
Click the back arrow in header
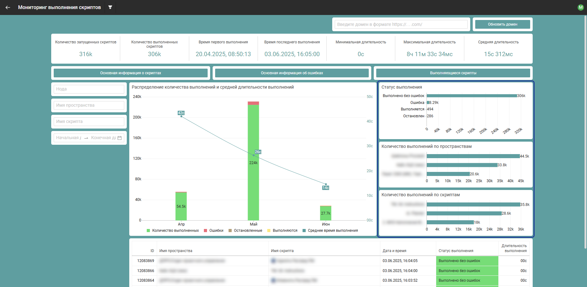pos(8,7)
